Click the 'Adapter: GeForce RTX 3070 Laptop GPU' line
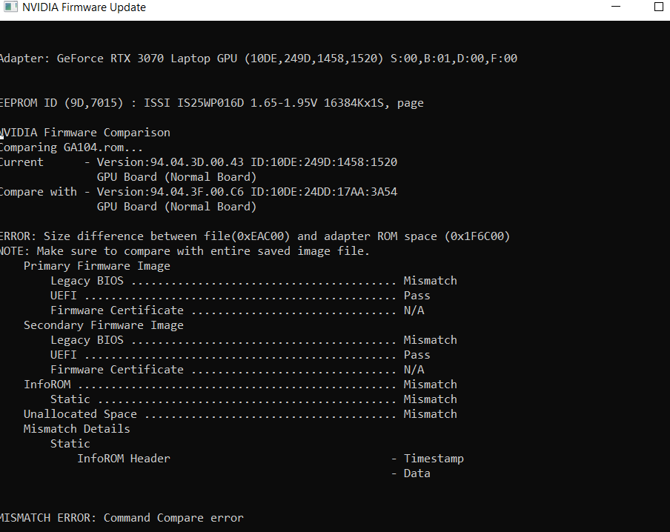This screenshot has height=532, width=670. pyautogui.click(x=259, y=59)
